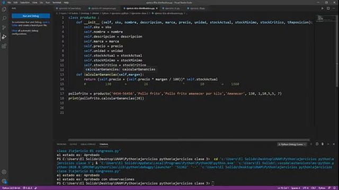Switch to the last editor tab on the right
The image size is (339, 190).
197,8
